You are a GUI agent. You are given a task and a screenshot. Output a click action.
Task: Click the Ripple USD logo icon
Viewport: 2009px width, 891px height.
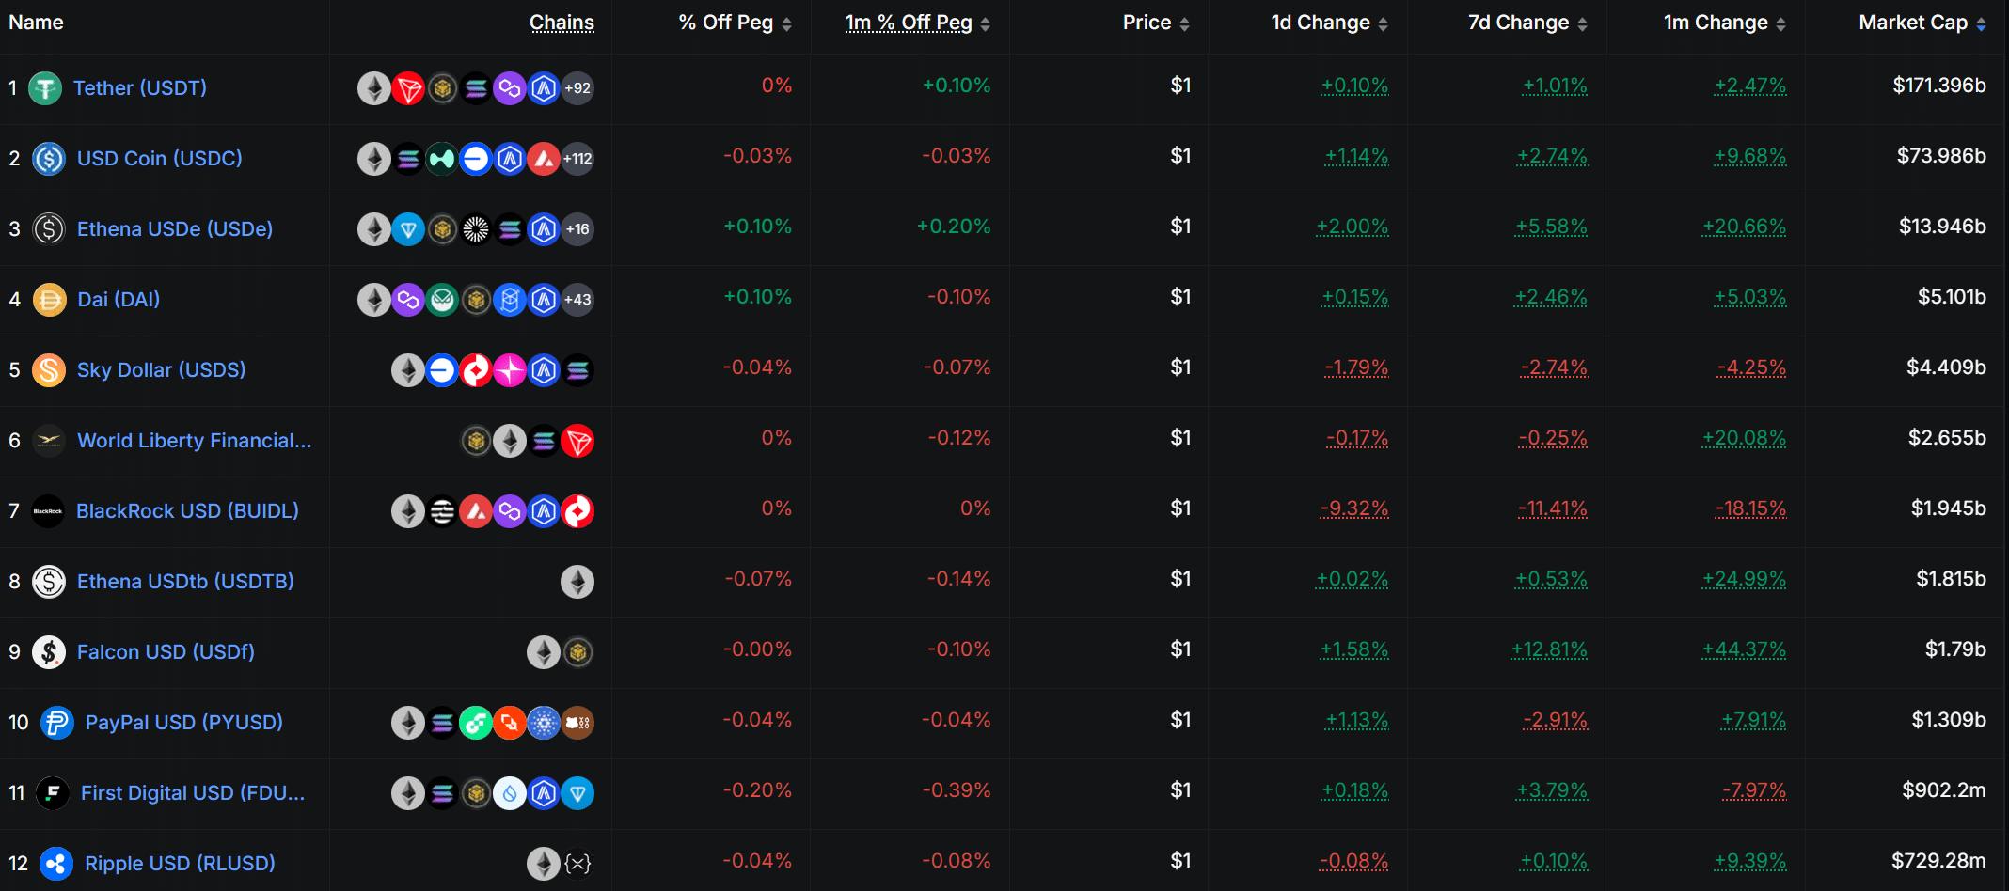click(56, 864)
